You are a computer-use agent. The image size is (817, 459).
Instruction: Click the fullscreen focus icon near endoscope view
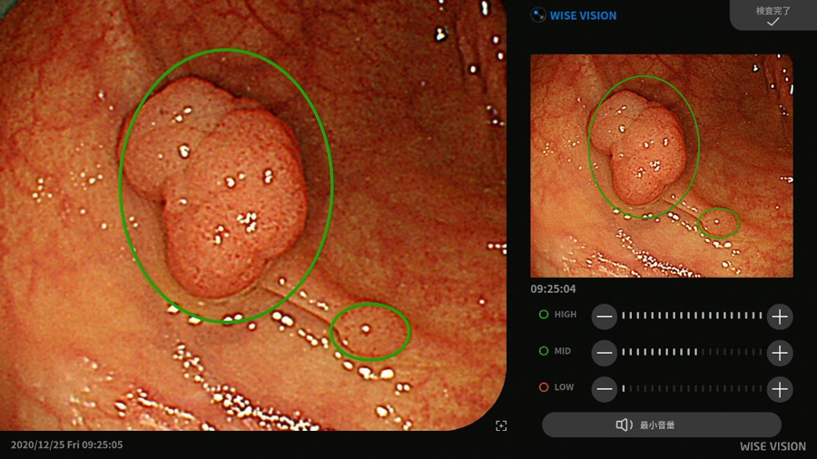(501, 425)
